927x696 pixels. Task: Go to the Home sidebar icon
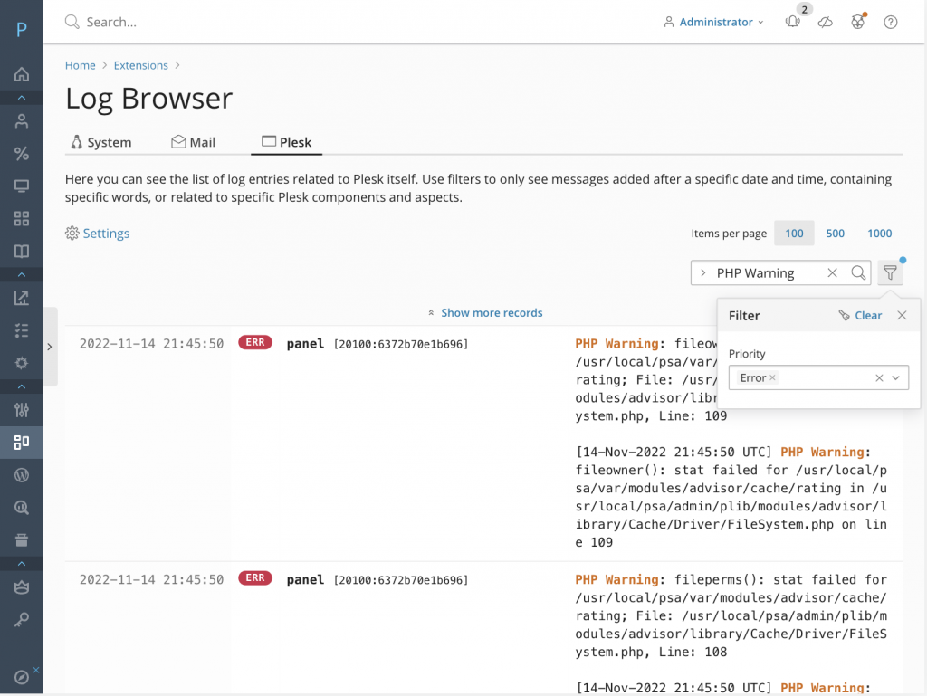[x=22, y=74]
